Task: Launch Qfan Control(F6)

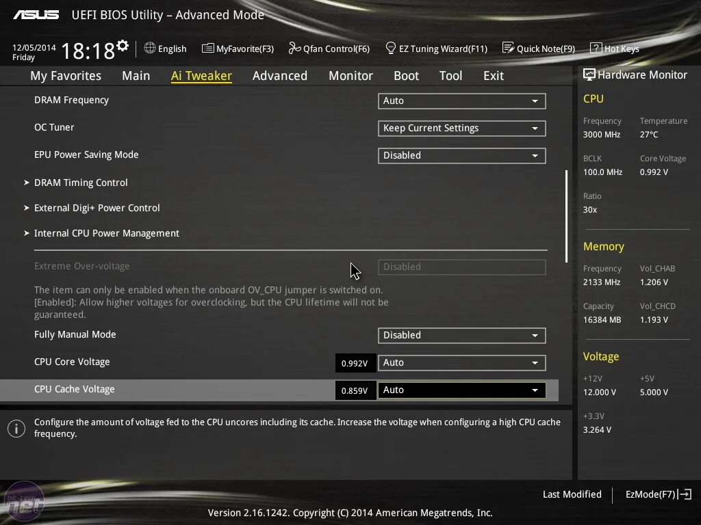Action: tap(336, 49)
